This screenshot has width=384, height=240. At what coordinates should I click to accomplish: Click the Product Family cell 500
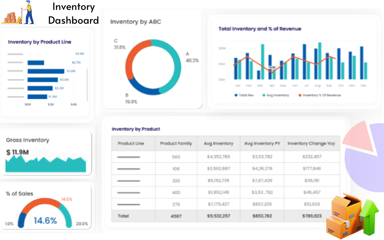pyautogui.click(x=176, y=157)
